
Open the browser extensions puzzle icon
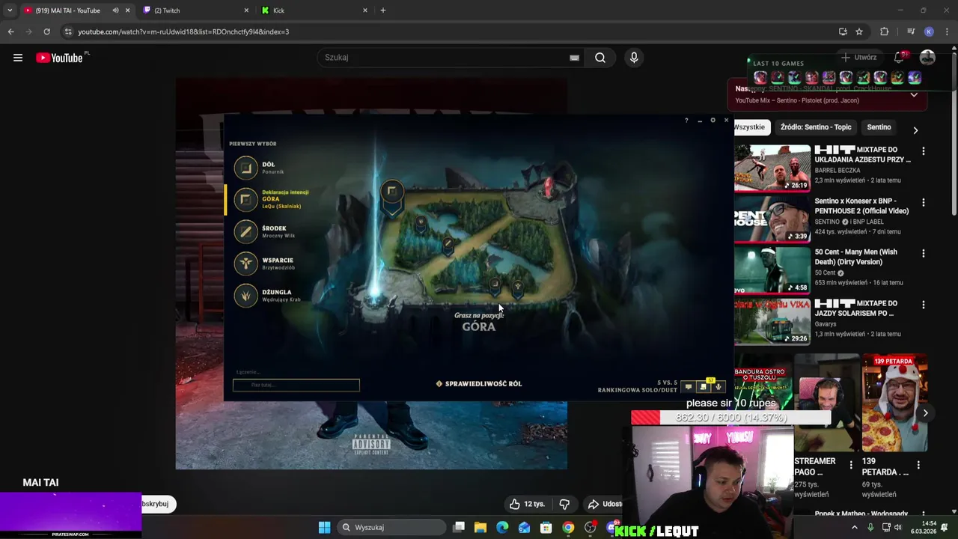click(885, 31)
